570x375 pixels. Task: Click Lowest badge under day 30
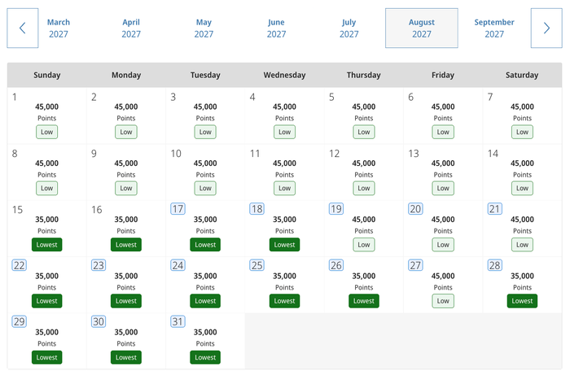click(126, 357)
